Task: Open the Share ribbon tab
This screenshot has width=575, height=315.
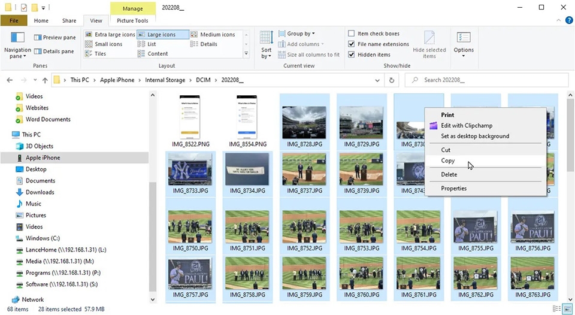Action: 69,20
